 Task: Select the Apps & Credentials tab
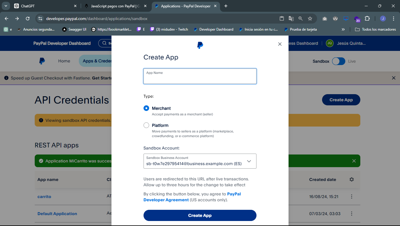point(95,61)
